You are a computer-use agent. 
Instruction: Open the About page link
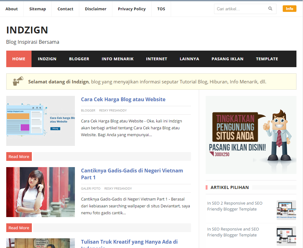(x=12, y=9)
